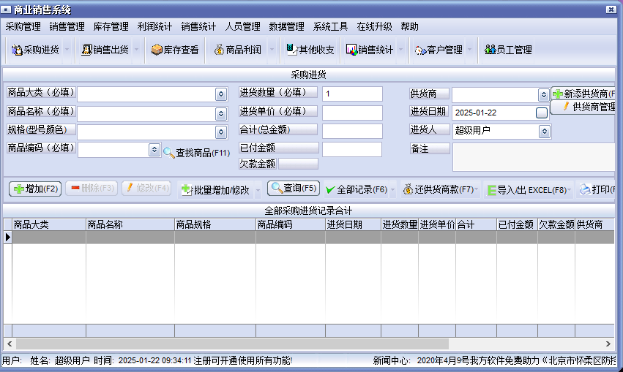
Task: Click the 还供货商款(F7) money bag icon
Action: (408, 189)
